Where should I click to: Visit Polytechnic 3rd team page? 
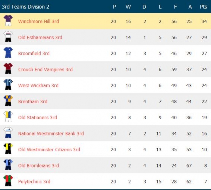[x=34, y=182]
